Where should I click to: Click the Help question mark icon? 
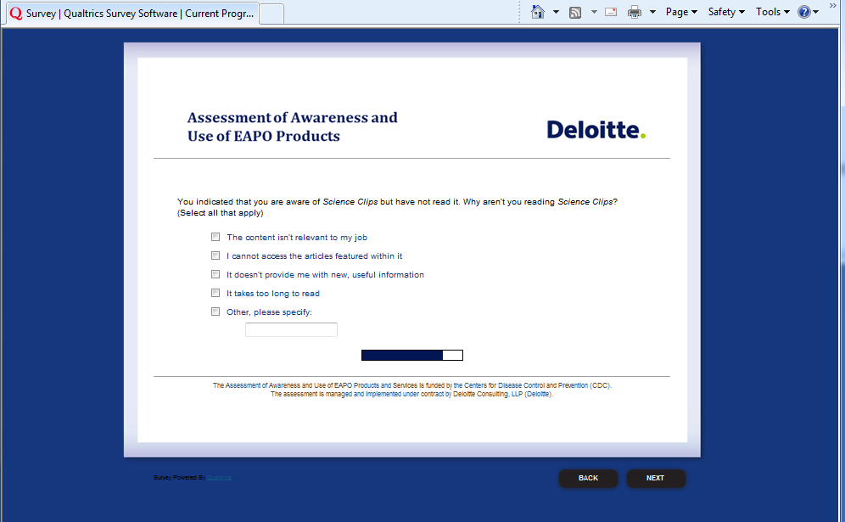click(804, 12)
